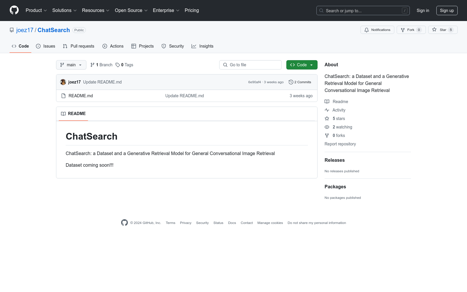This screenshot has height=292, width=467.
Task: Click Do not share my personal information
Action: [x=317, y=223]
